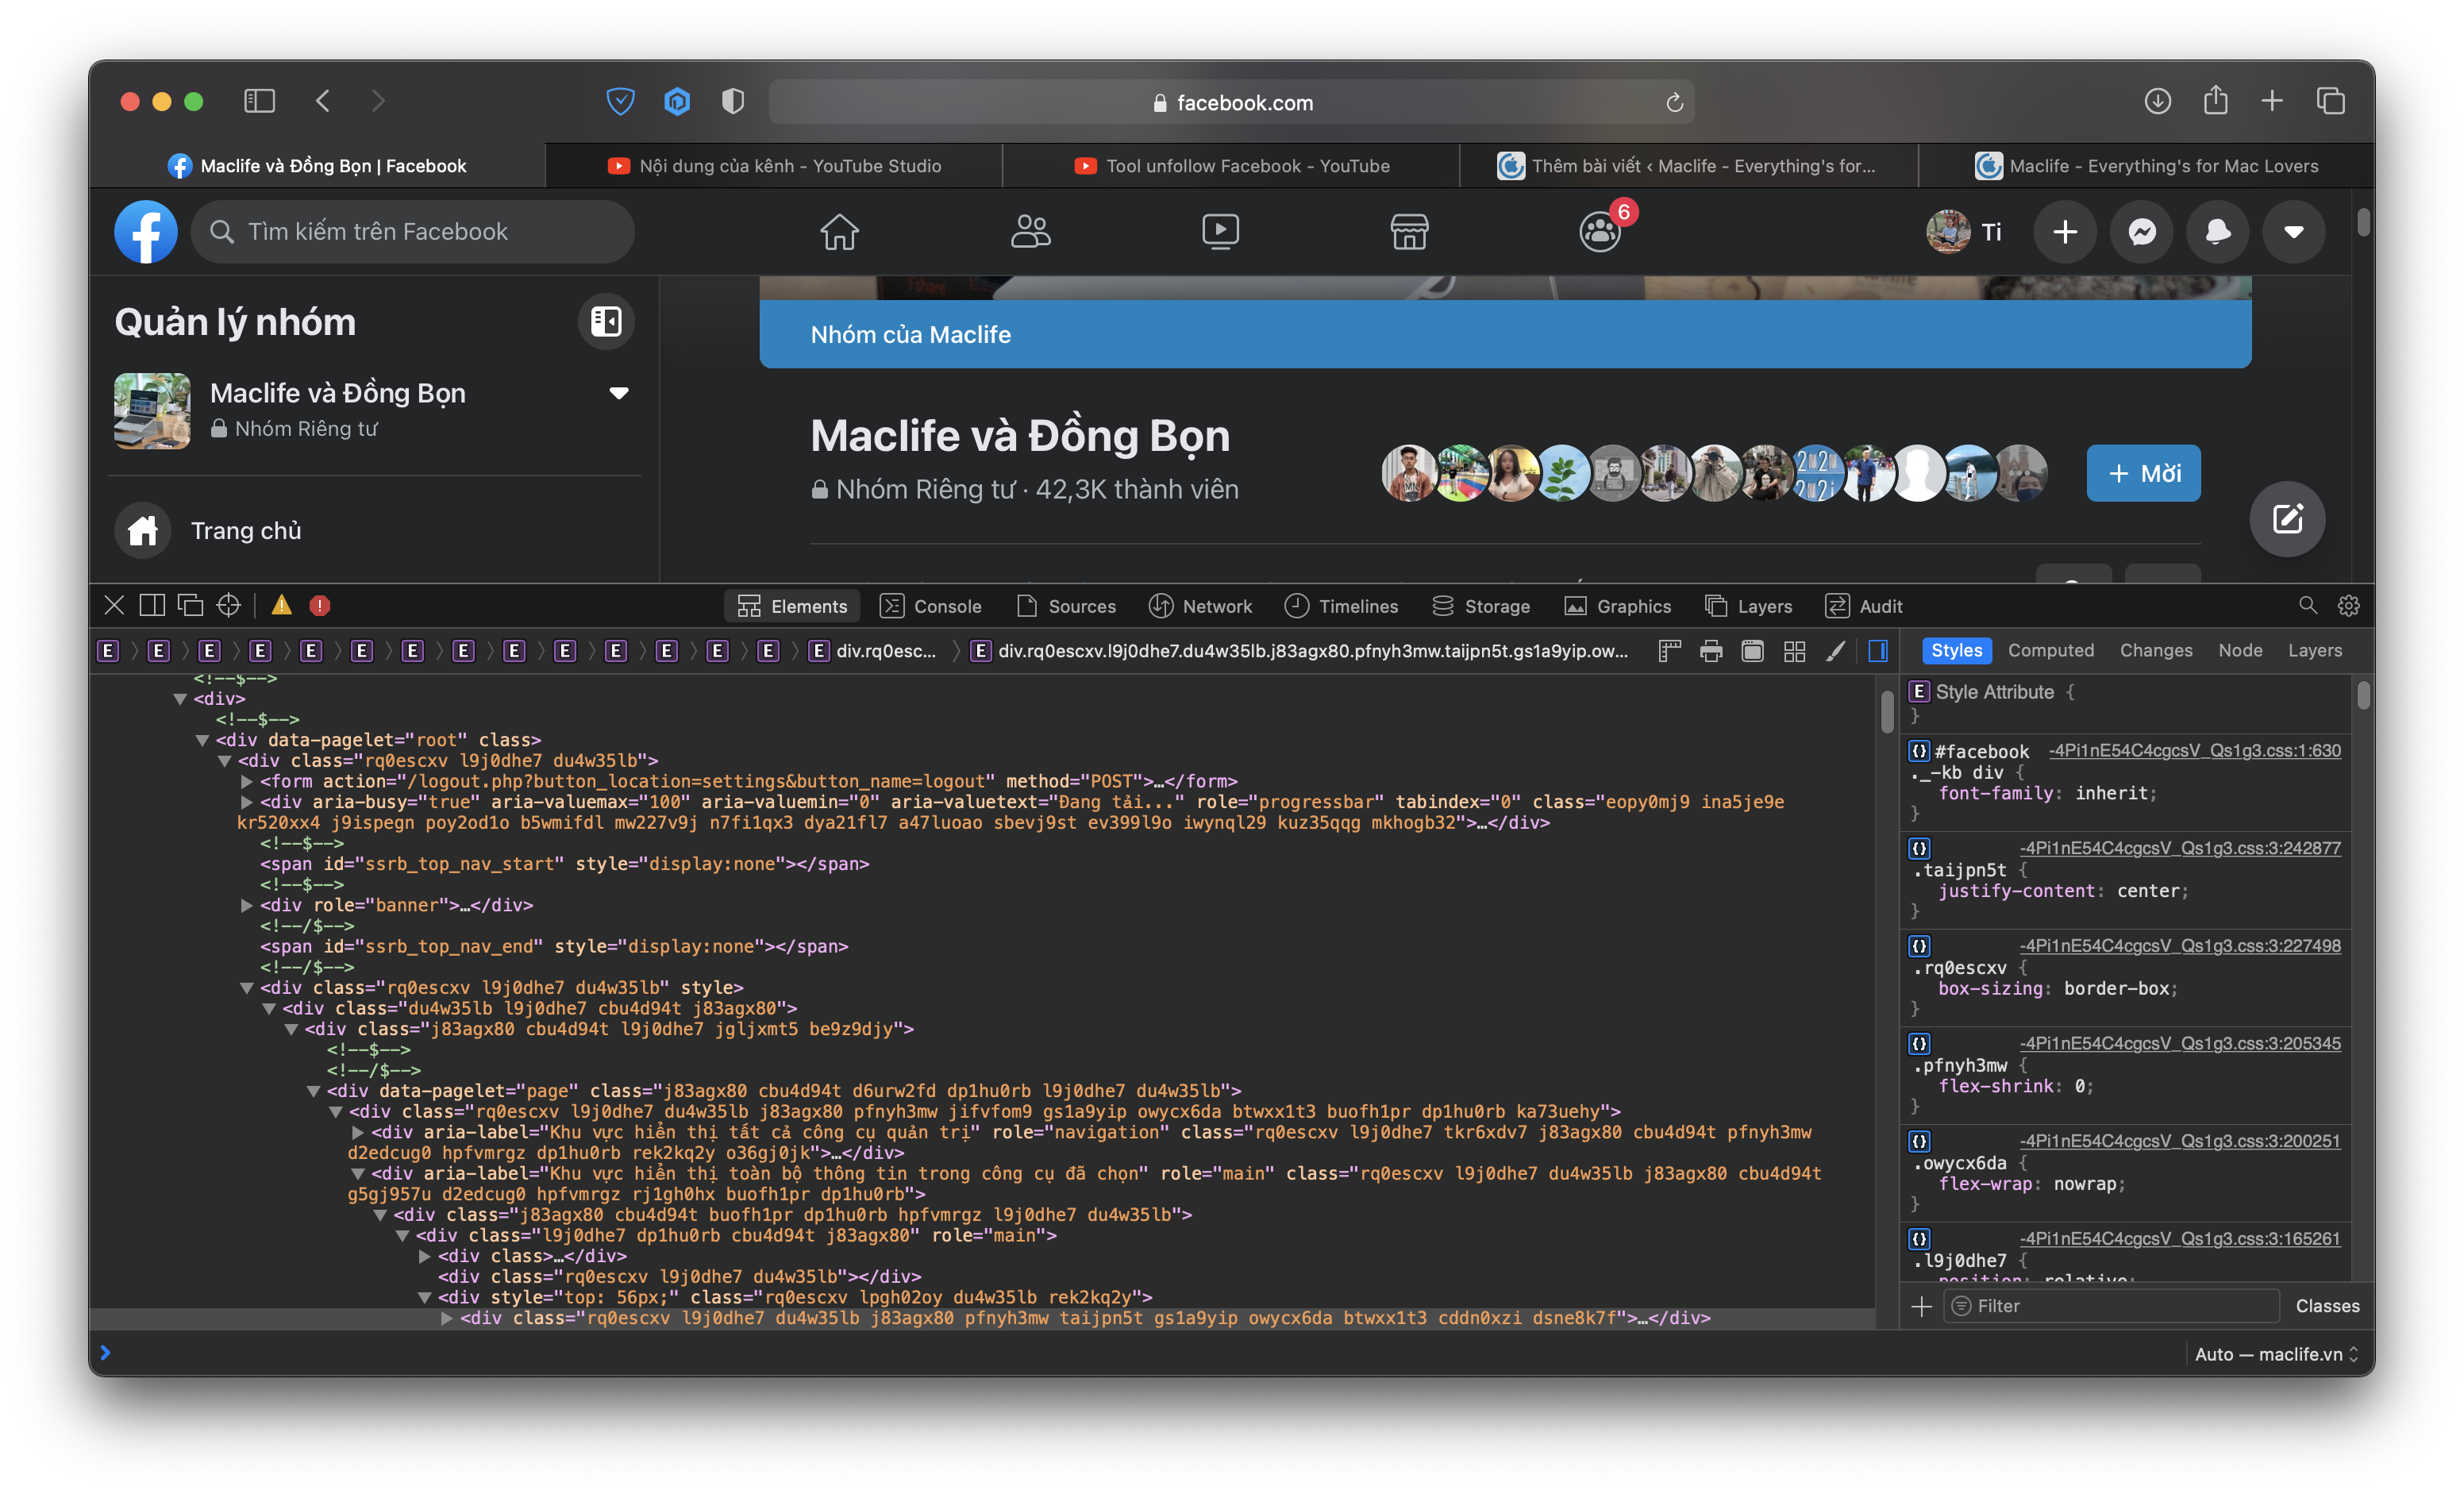This screenshot has width=2464, height=1494.
Task: Open Web Inspector settings gear
Action: tap(2348, 605)
